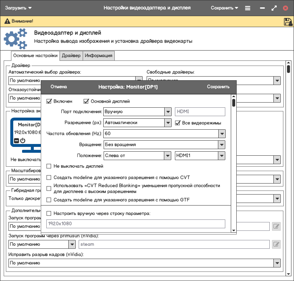294x281 pixels.
Task: Click the dialog's vertical scrollbar handle
Action: point(234,103)
